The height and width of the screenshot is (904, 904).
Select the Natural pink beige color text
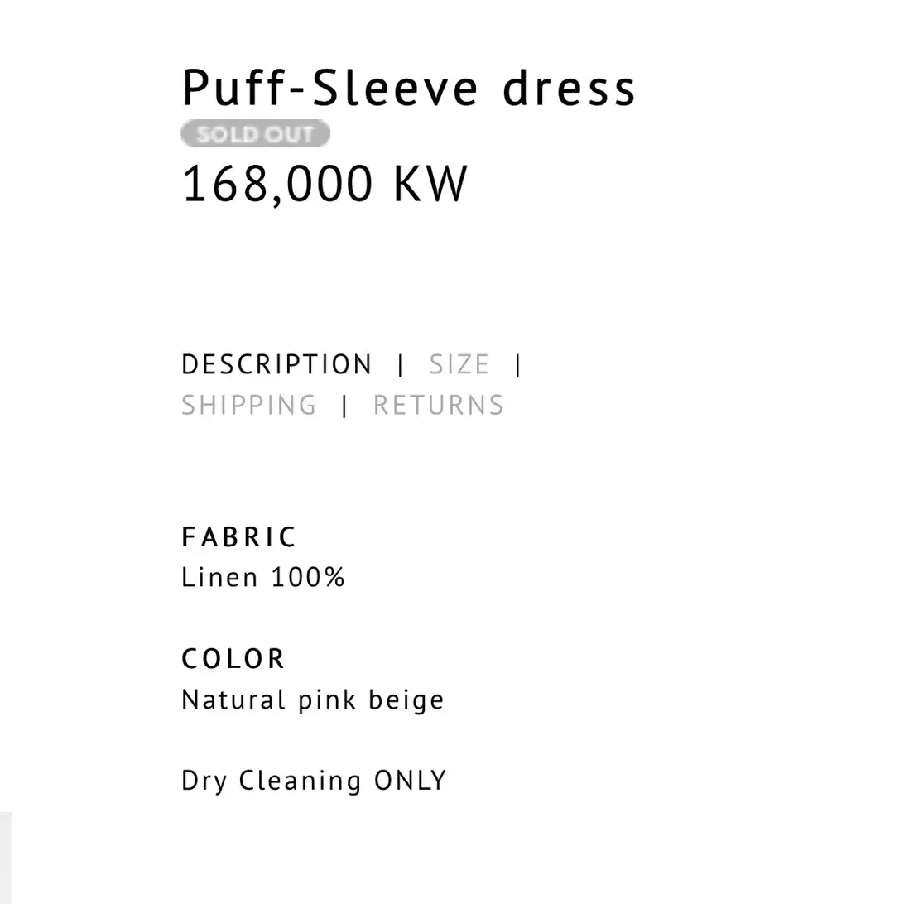tap(312, 700)
